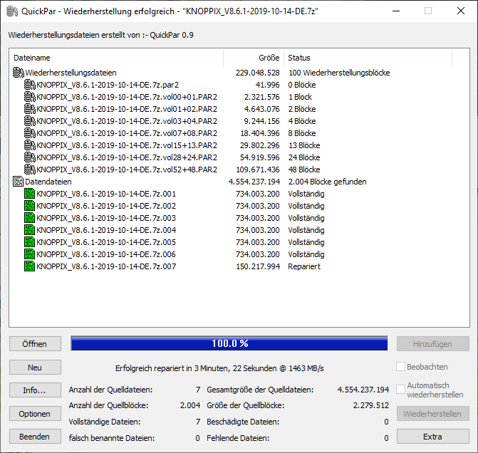Click the 100.0 % progress bar

click(x=229, y=343)
